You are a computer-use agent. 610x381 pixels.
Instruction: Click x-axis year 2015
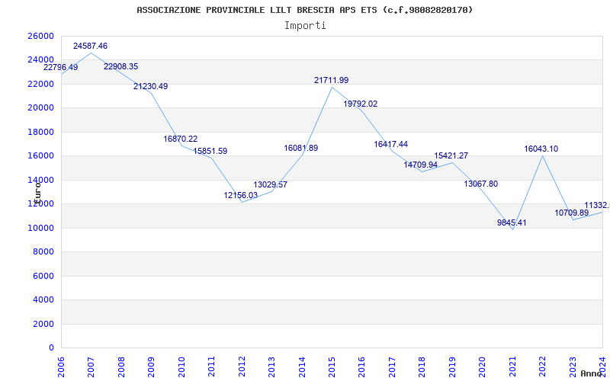pos(332,367)
